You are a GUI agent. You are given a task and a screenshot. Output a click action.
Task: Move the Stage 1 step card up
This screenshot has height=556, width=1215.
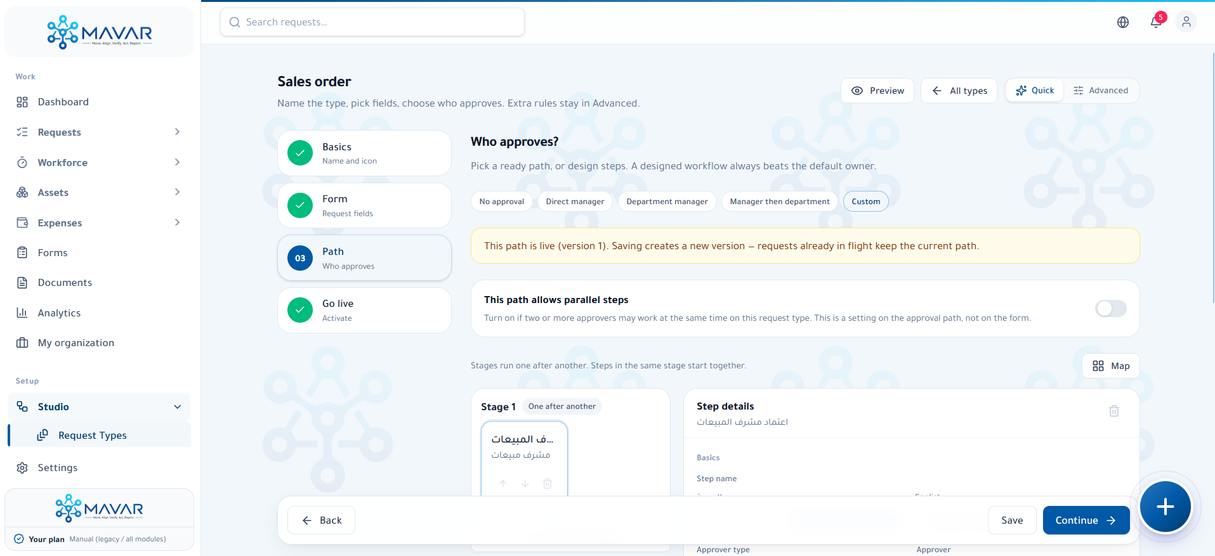tap(502, 483)
